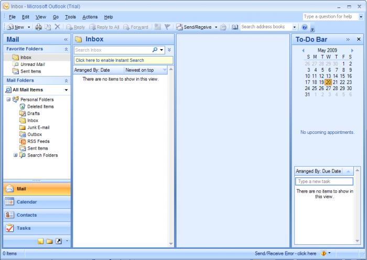This screenshot has height=260, width=367.
Task: Expand Search Folders tree node
Action: (x=15, y=155)
